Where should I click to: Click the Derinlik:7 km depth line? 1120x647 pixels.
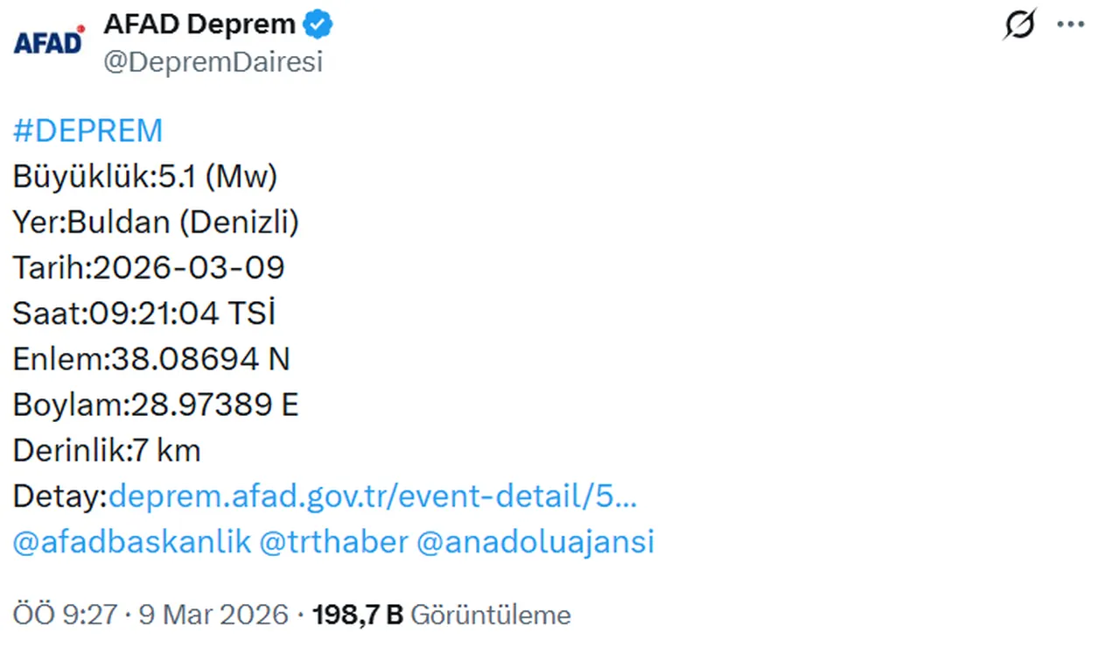point(106,450)
